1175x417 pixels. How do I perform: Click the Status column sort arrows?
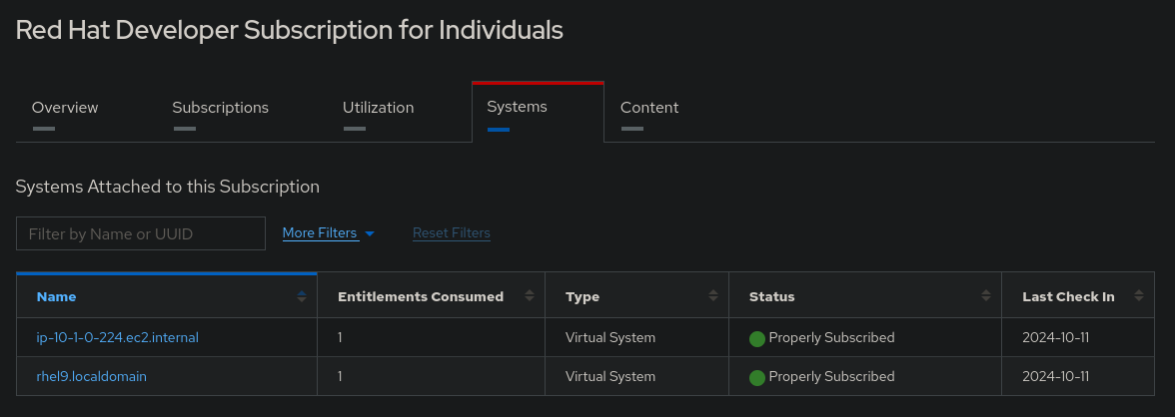point(986,296)
